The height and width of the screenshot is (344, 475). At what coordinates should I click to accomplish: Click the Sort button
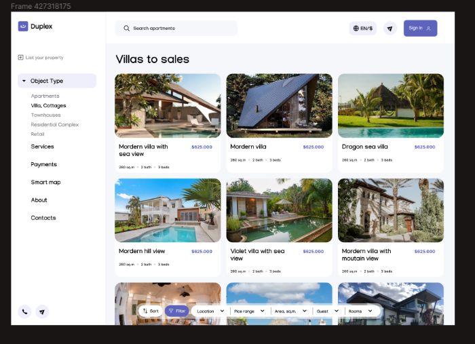pos(151,311)
